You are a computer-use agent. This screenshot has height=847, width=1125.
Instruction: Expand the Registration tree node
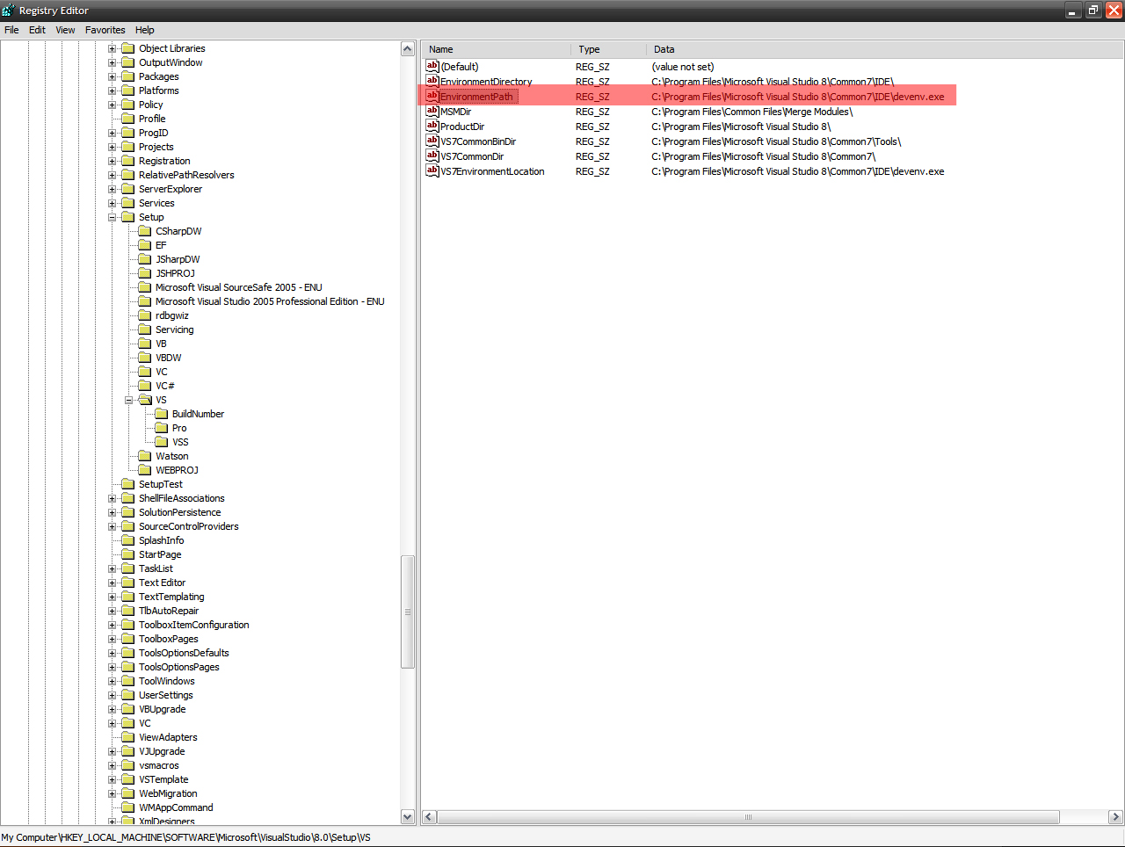[112, 161]
